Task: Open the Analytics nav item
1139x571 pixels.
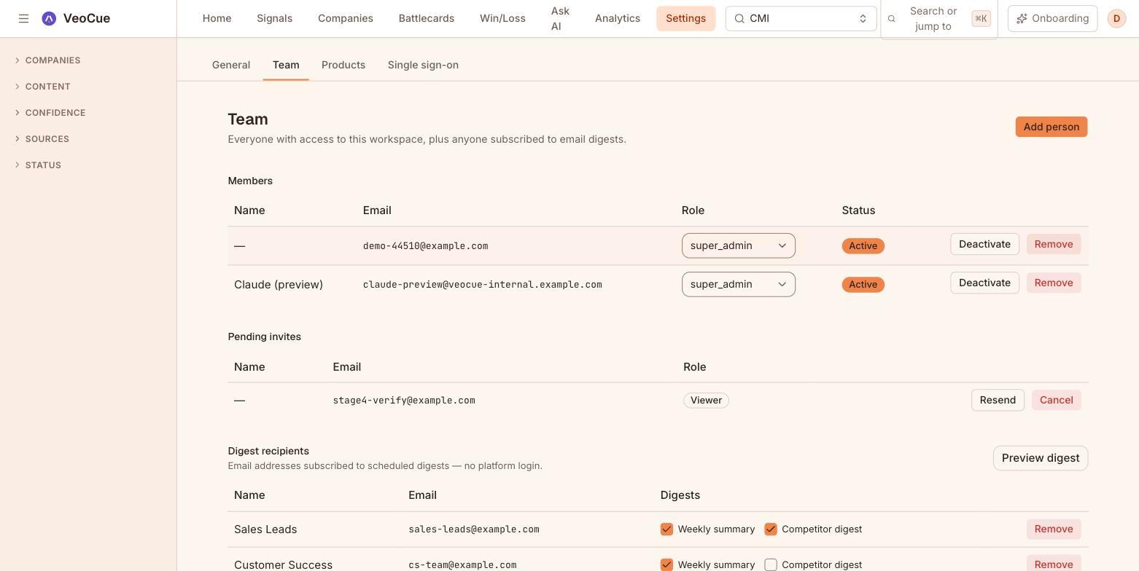Action: point(618,18)
